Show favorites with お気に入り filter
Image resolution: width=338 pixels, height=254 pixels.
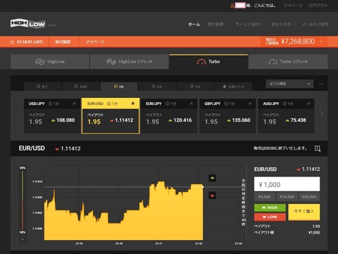click(x=234, y=87)
